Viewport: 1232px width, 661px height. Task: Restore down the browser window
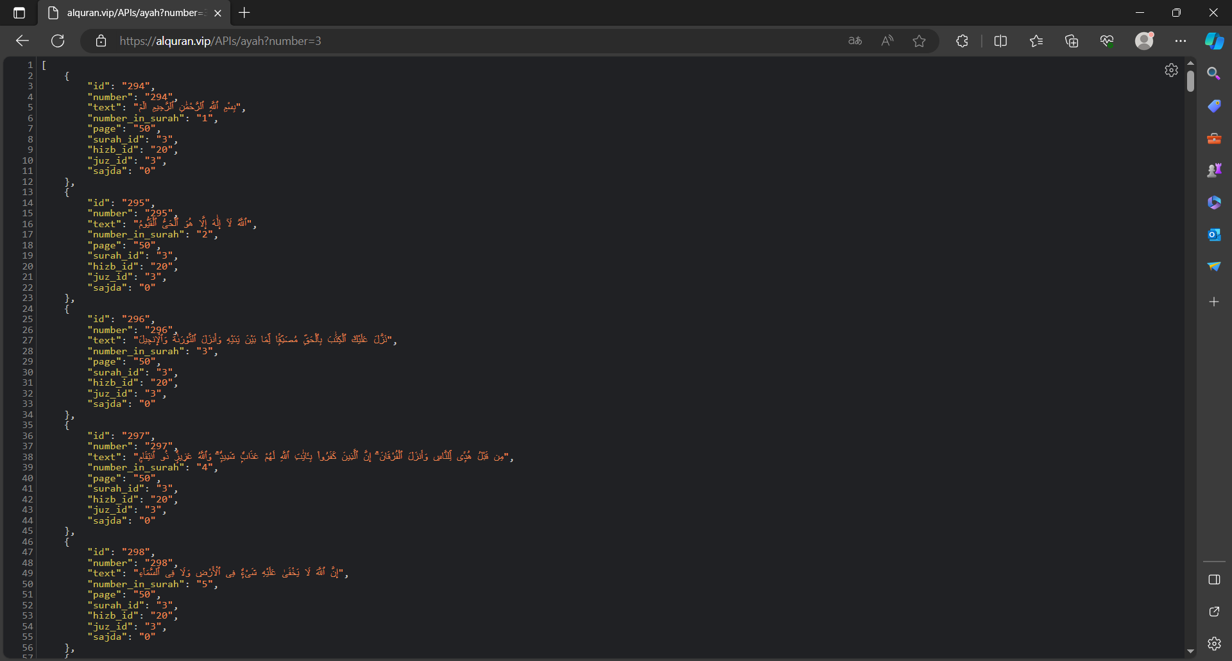[1176, 13]
